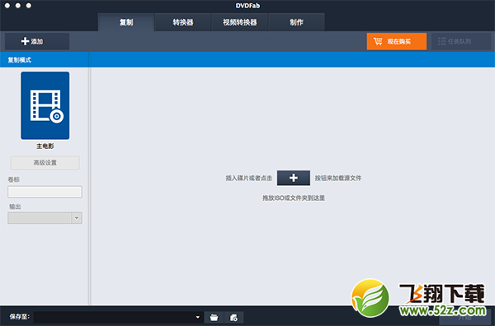495x326 pixels.
Task: Select the ISO image output icon
Action: (x=233, y=317)
